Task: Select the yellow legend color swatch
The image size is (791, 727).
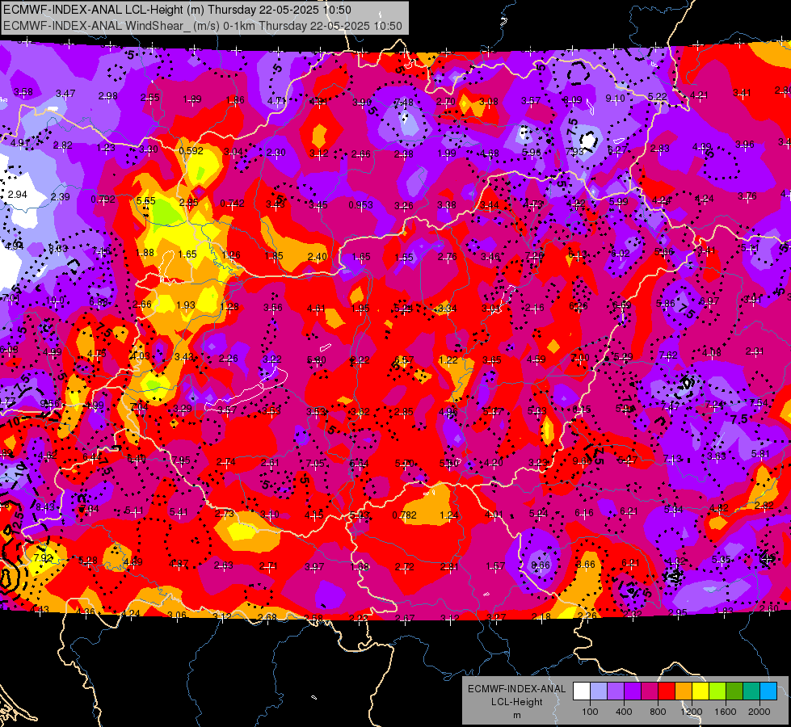Action: (701, 691)
